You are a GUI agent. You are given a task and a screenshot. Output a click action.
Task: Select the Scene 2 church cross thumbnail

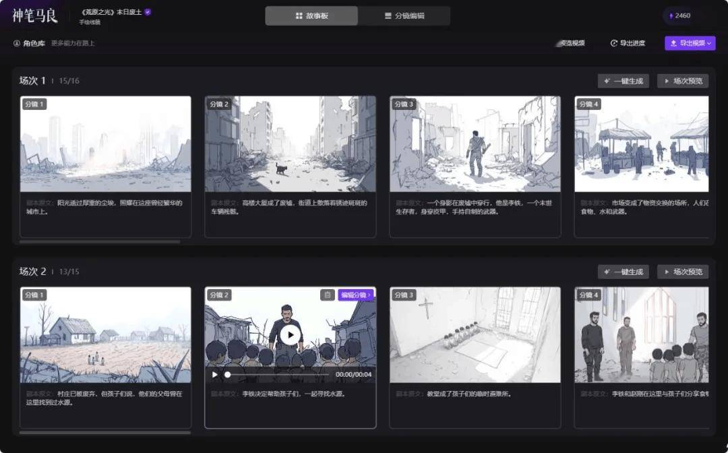click(x=475, y=335)
